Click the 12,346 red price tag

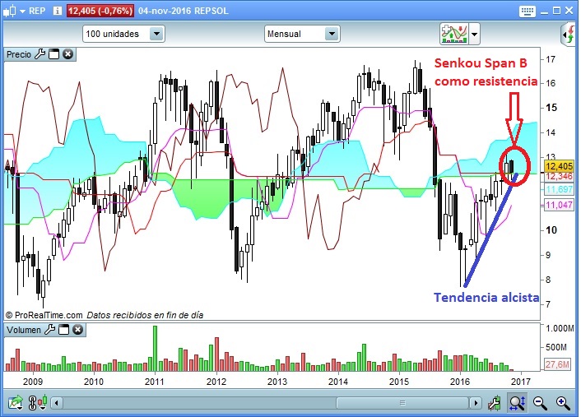tap(559, 176)
